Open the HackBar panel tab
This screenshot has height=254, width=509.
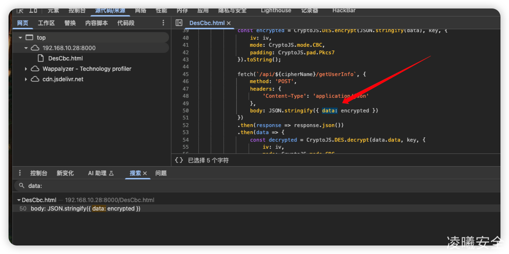(344, 10)
